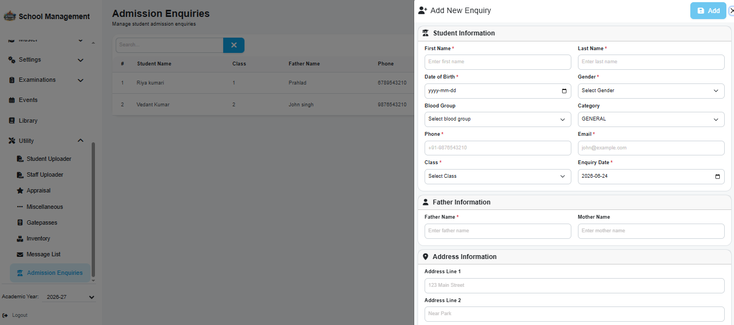
Task: Open the Events page link
Action: click(x=28, y=100)
